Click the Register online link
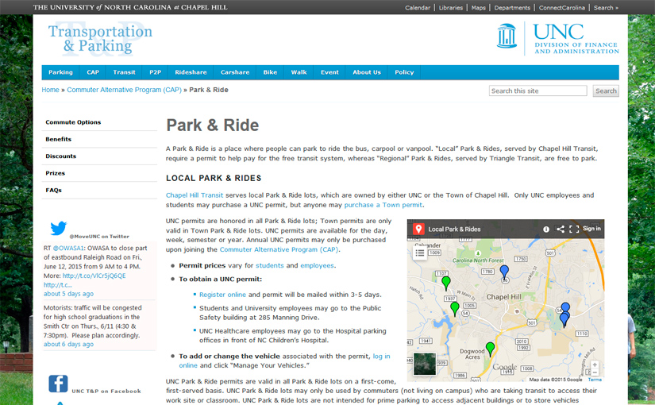655x405 pixels. click(x=222, y=295)
